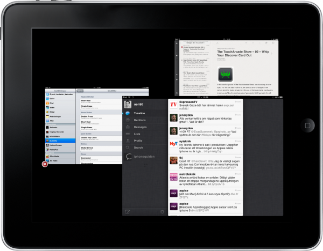Select iPod in the Settings sidebar
This screenshot has height=251, width=323.
[60, 103]
